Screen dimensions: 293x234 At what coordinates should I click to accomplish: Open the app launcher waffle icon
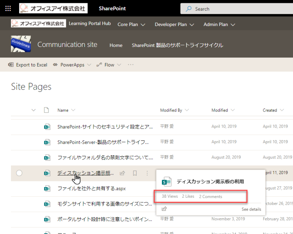[x=8, y=8]
